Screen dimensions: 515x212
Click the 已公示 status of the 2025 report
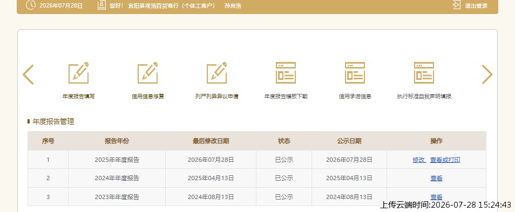point(284,160)
